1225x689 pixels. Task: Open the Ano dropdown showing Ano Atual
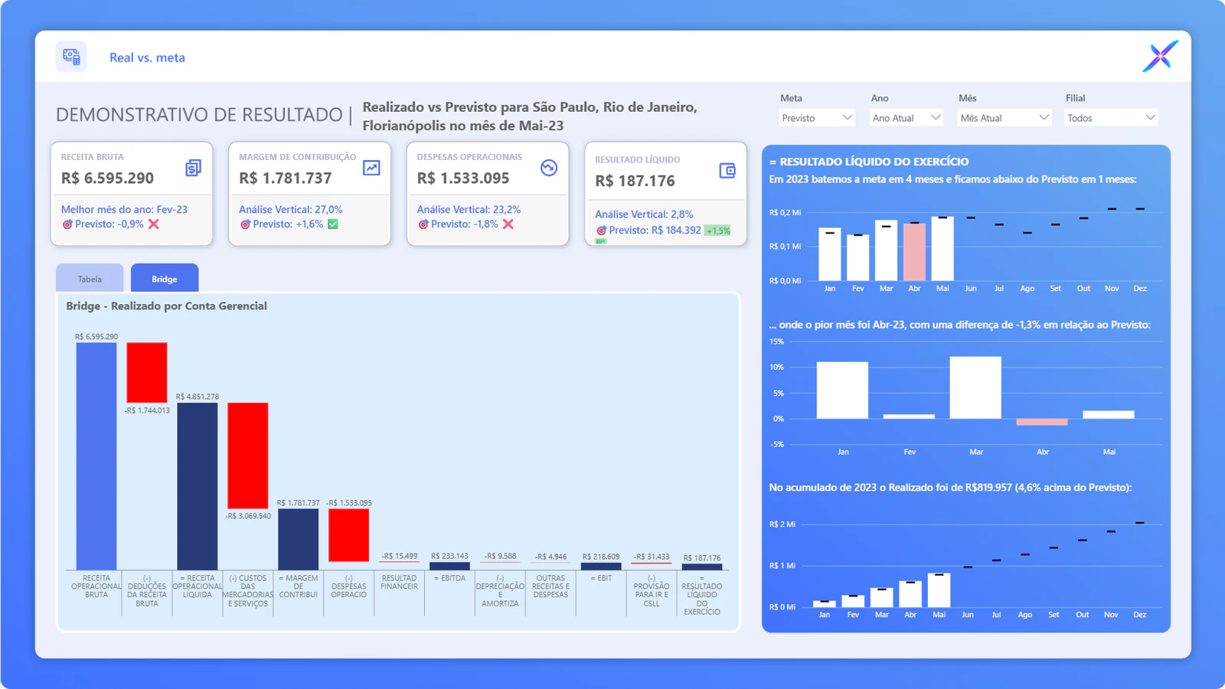906,118
